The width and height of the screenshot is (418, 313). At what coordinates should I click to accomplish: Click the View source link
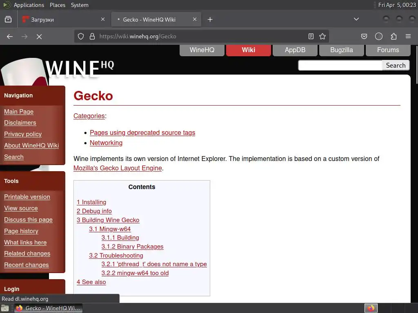tap(21, 208)
